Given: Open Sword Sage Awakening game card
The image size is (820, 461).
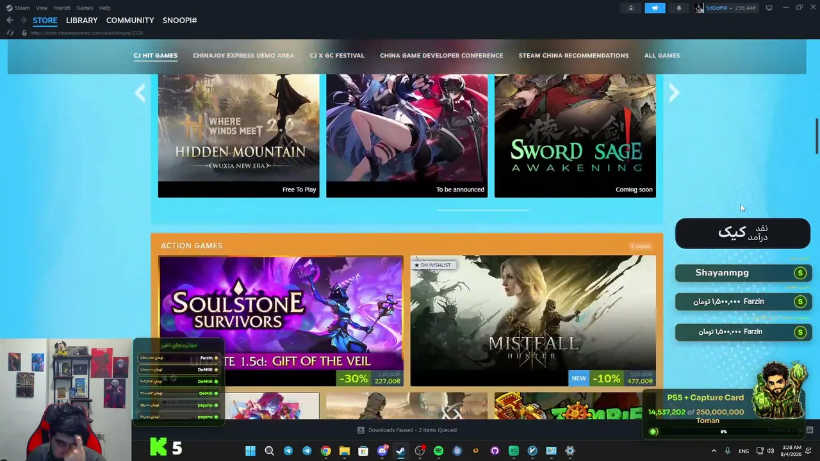Looking at the screenshot, I should 575,135.
